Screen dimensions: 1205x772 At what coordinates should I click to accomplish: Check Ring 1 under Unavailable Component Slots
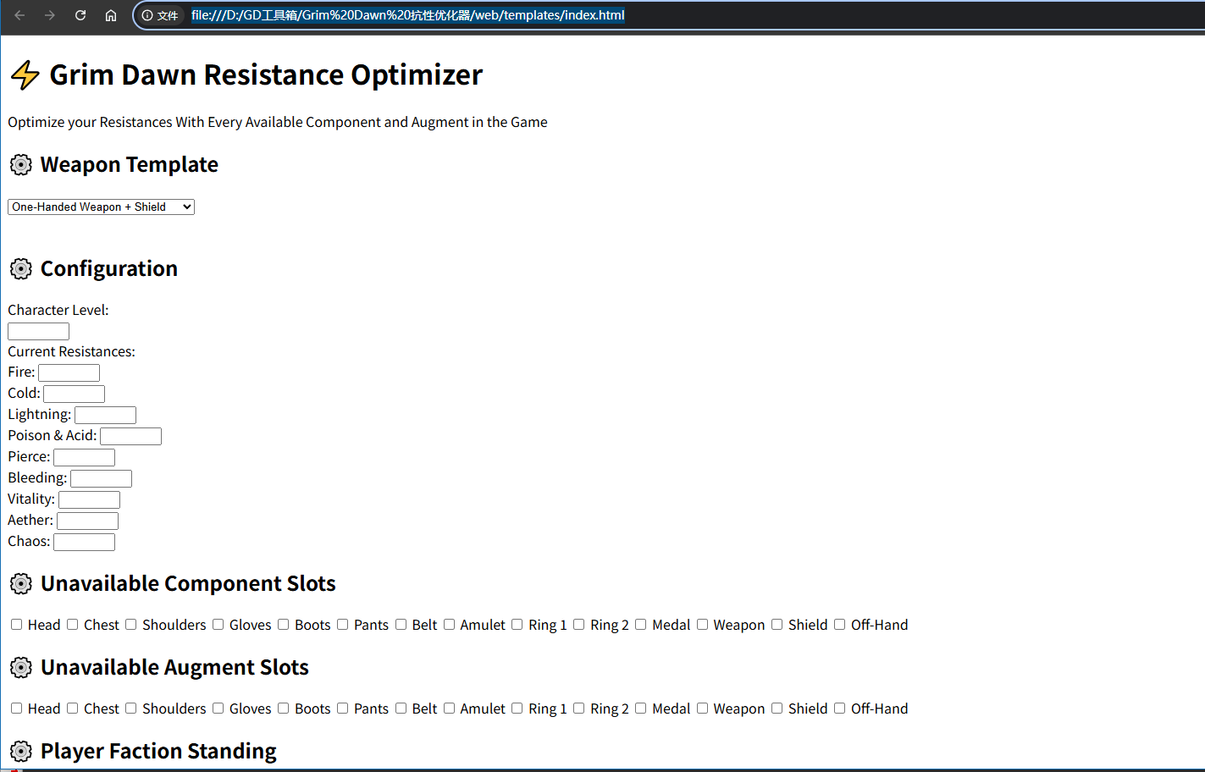click(x=517, y=625)
